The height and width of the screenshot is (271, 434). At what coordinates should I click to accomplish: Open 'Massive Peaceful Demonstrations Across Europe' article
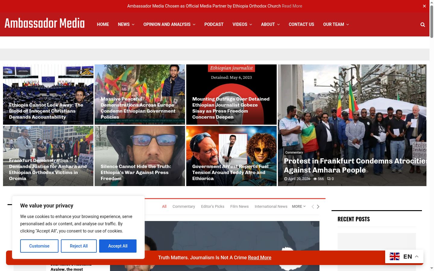(138, 108)
